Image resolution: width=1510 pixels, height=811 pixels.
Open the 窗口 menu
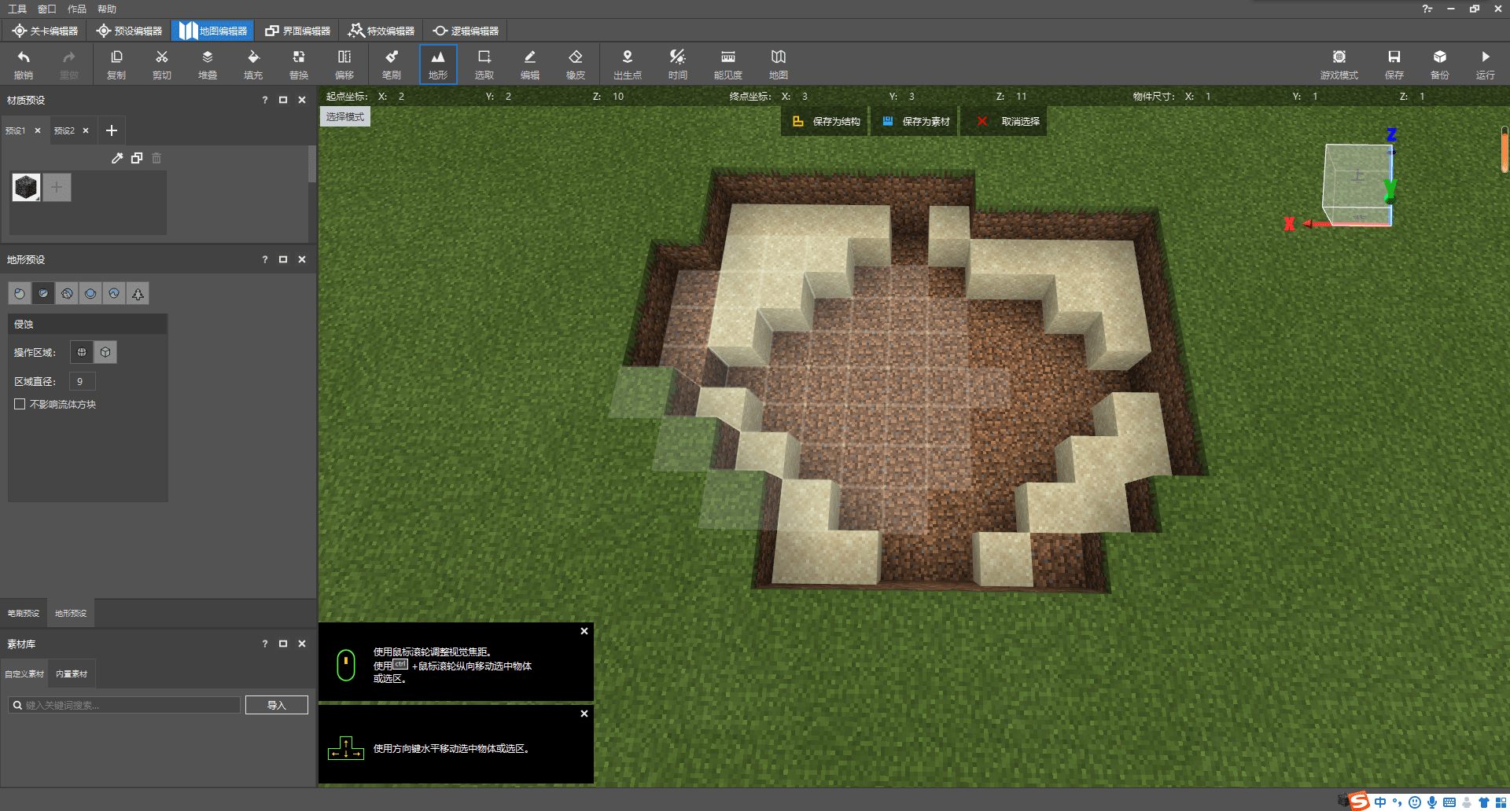(x=47, y=9)
